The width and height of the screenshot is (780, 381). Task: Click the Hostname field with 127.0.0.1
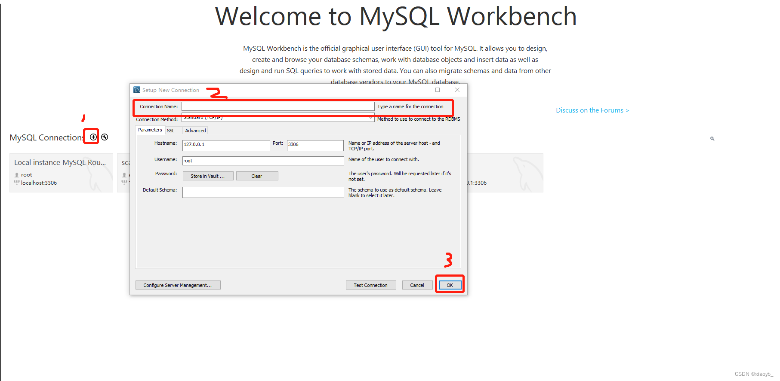[226, 145]
